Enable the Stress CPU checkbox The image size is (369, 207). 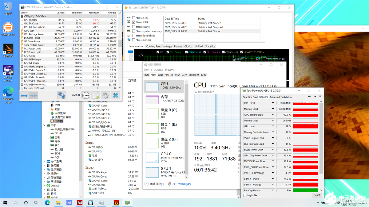point(134,18)
